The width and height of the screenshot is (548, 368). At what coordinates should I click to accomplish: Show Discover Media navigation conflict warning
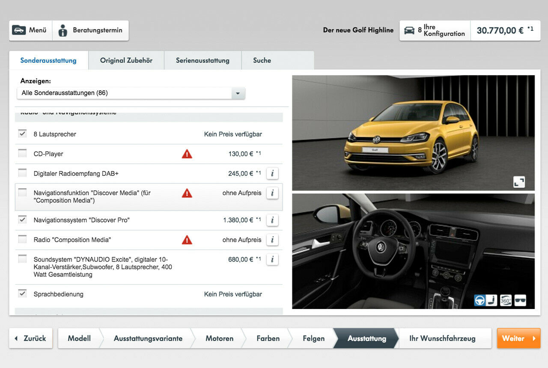(x=187, y=193)
